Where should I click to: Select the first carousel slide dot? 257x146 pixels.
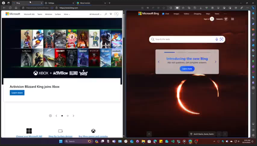62,116
